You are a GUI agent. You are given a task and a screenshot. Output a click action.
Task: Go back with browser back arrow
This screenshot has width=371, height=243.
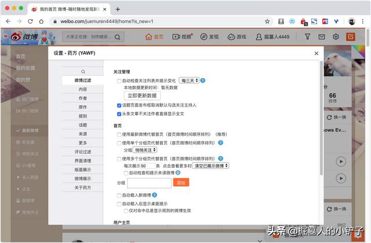pyautogui.click(x=8, y=21)
